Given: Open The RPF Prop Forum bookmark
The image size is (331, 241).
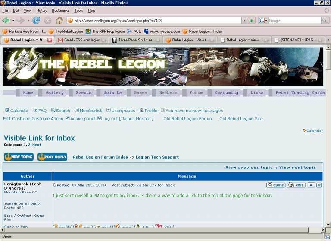Looking at the screenshot, I should pyautogui.click(x=105, y=32).
